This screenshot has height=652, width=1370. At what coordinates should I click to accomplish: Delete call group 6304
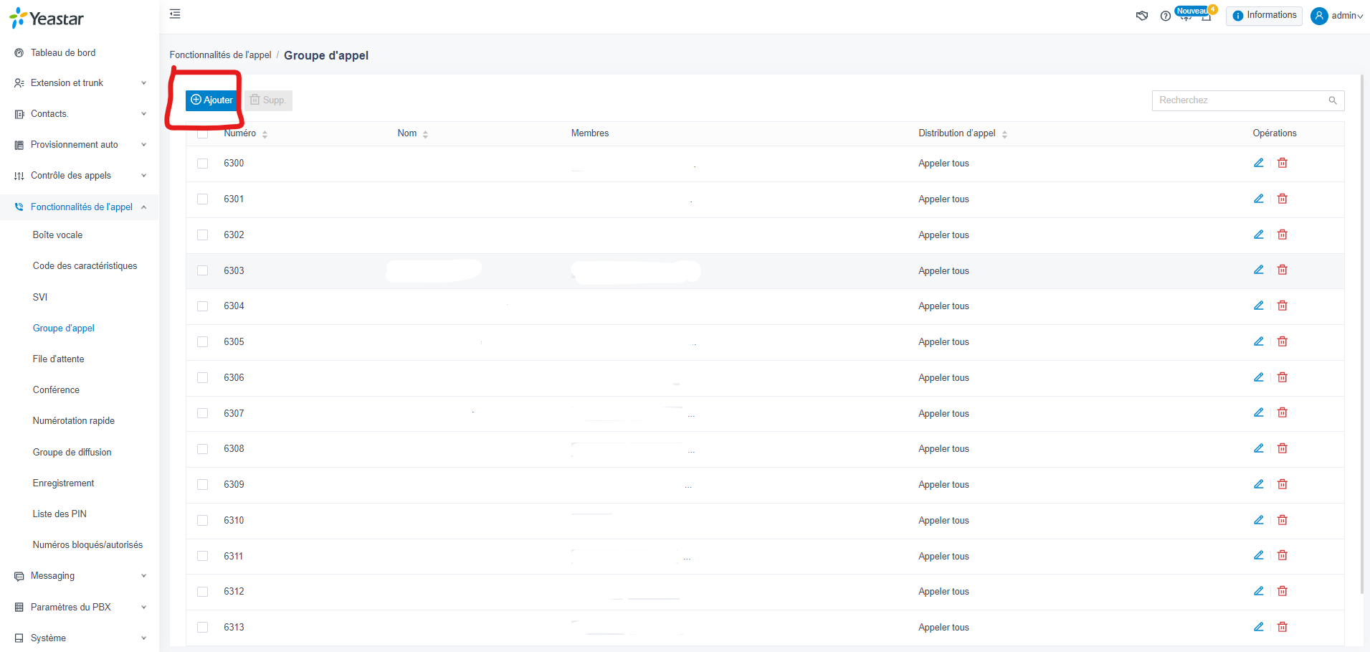pos(1283,306)
